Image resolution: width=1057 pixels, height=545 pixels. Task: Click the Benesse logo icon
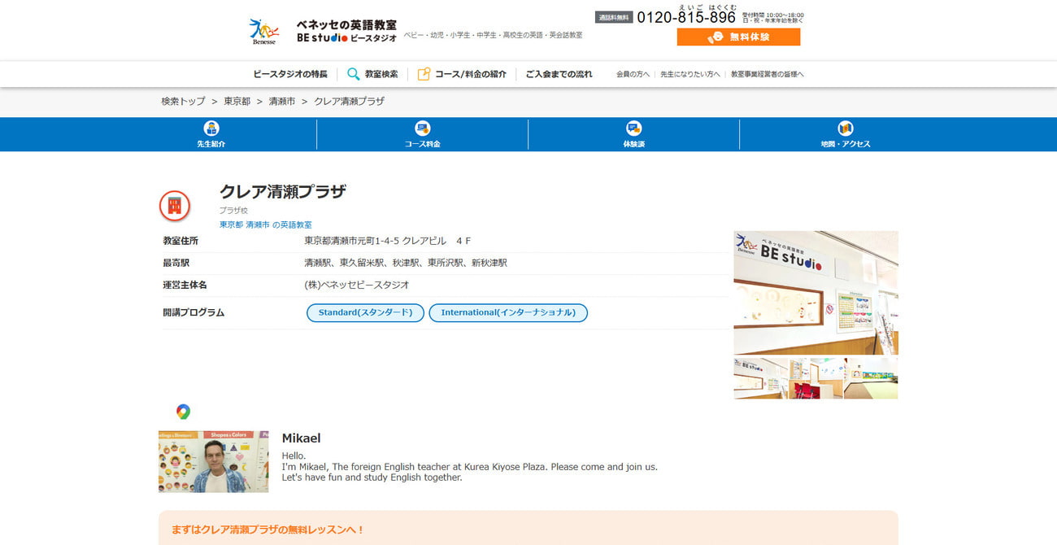pos(263,31)
